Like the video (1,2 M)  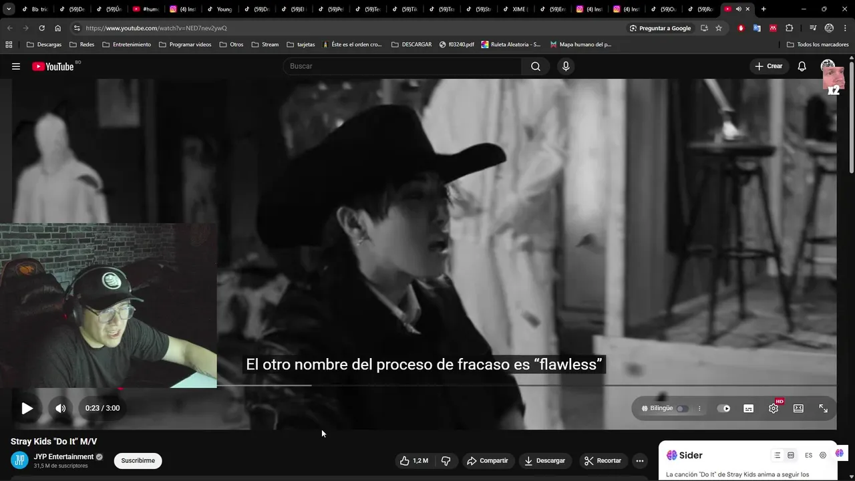(x=414, y=460)
